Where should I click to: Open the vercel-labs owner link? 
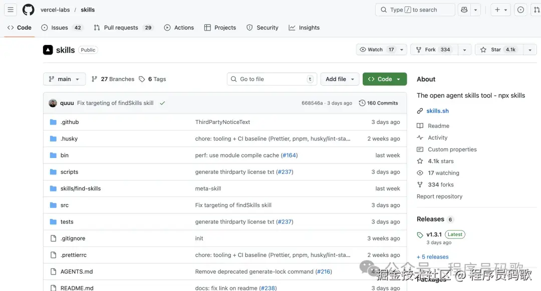coord(55,9)
